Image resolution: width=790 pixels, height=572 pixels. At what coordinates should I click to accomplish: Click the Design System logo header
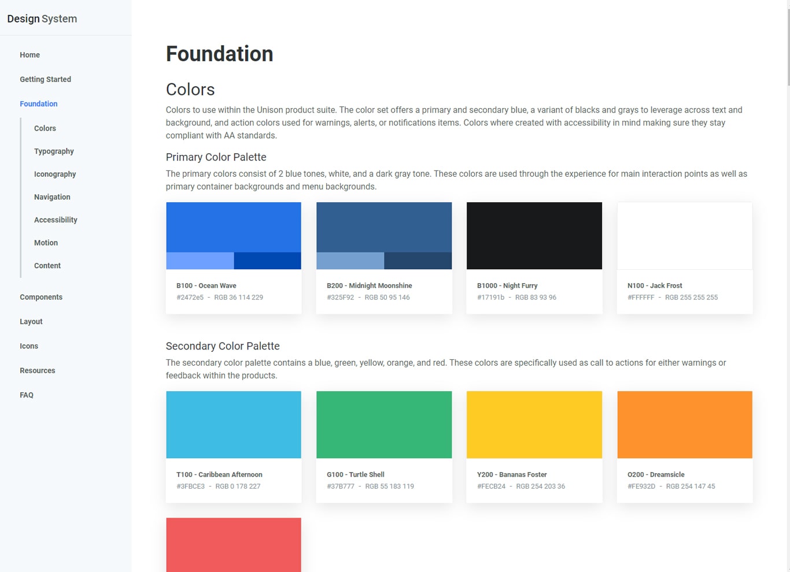click(x=42, y=18)
